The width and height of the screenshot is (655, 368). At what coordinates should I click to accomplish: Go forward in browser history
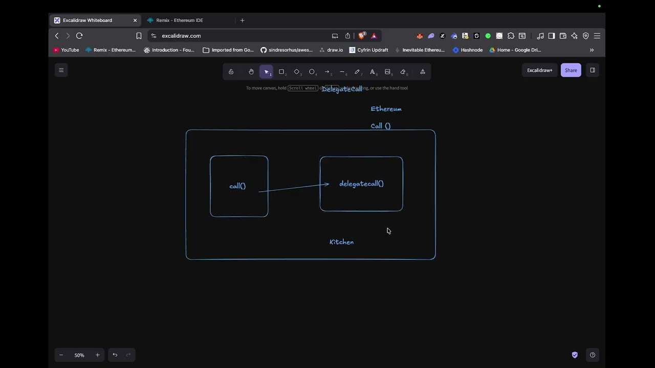(x=68, y=36)
